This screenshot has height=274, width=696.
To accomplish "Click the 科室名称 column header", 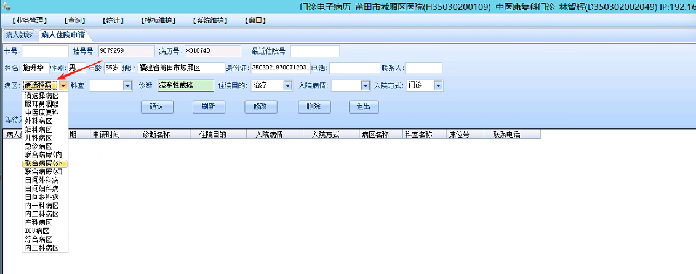I will [424, 135].
